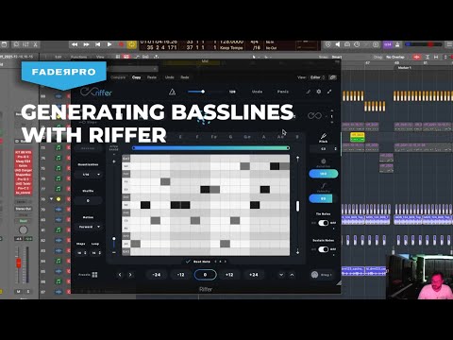The image size is (453, 340).
Task: Open the View menu next to Functions
Action: tap(100, 57)
